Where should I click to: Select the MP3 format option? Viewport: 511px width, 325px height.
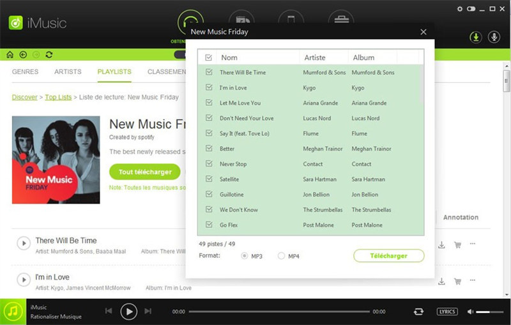coord(245,256)
